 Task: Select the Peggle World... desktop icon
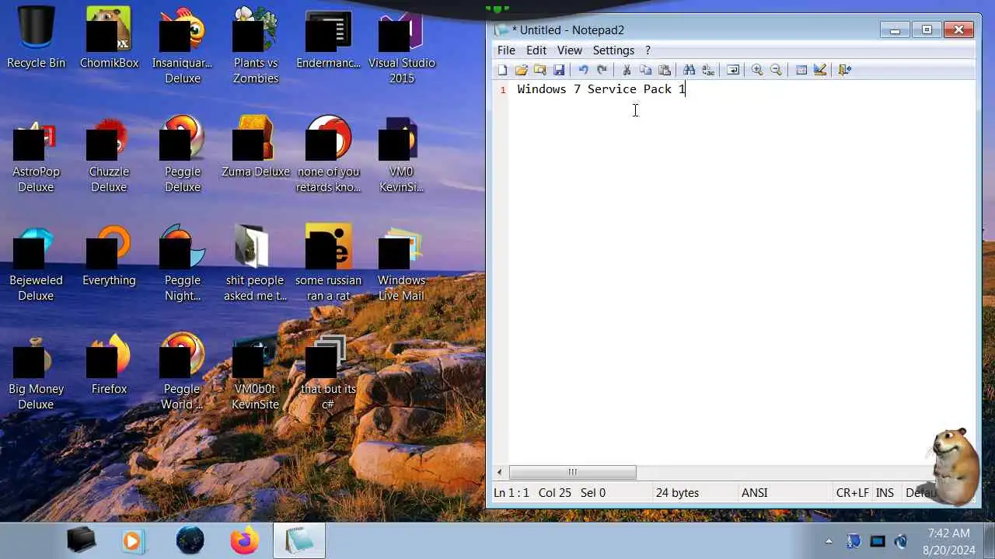coord(183,373)
